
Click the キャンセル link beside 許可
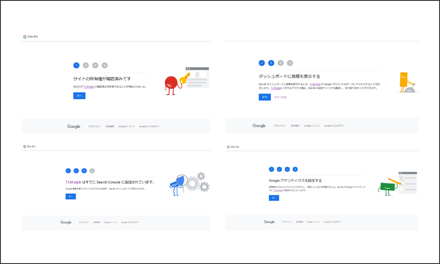point(281,97)
